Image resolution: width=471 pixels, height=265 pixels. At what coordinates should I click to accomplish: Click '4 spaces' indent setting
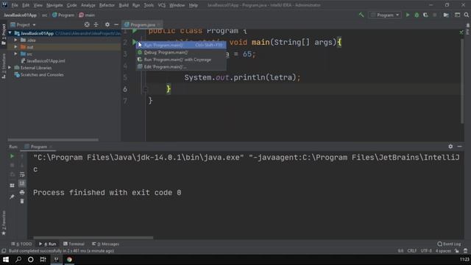pos(443,251)
